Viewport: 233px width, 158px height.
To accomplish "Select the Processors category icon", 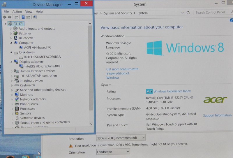I will (x=17, y=109).
